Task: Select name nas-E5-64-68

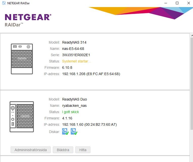Action: pyautogui.click(x=73, y=49)
